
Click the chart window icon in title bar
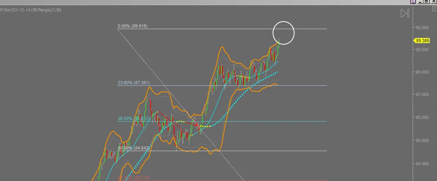pos(413,2)
